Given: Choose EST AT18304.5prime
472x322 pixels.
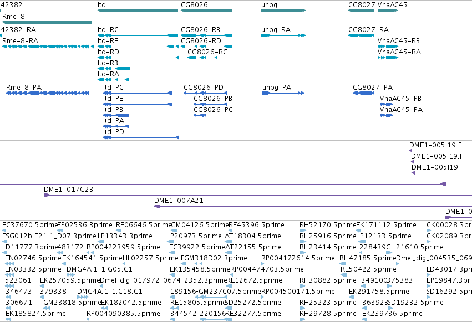Looking at the screenshot, I should 229,242.
